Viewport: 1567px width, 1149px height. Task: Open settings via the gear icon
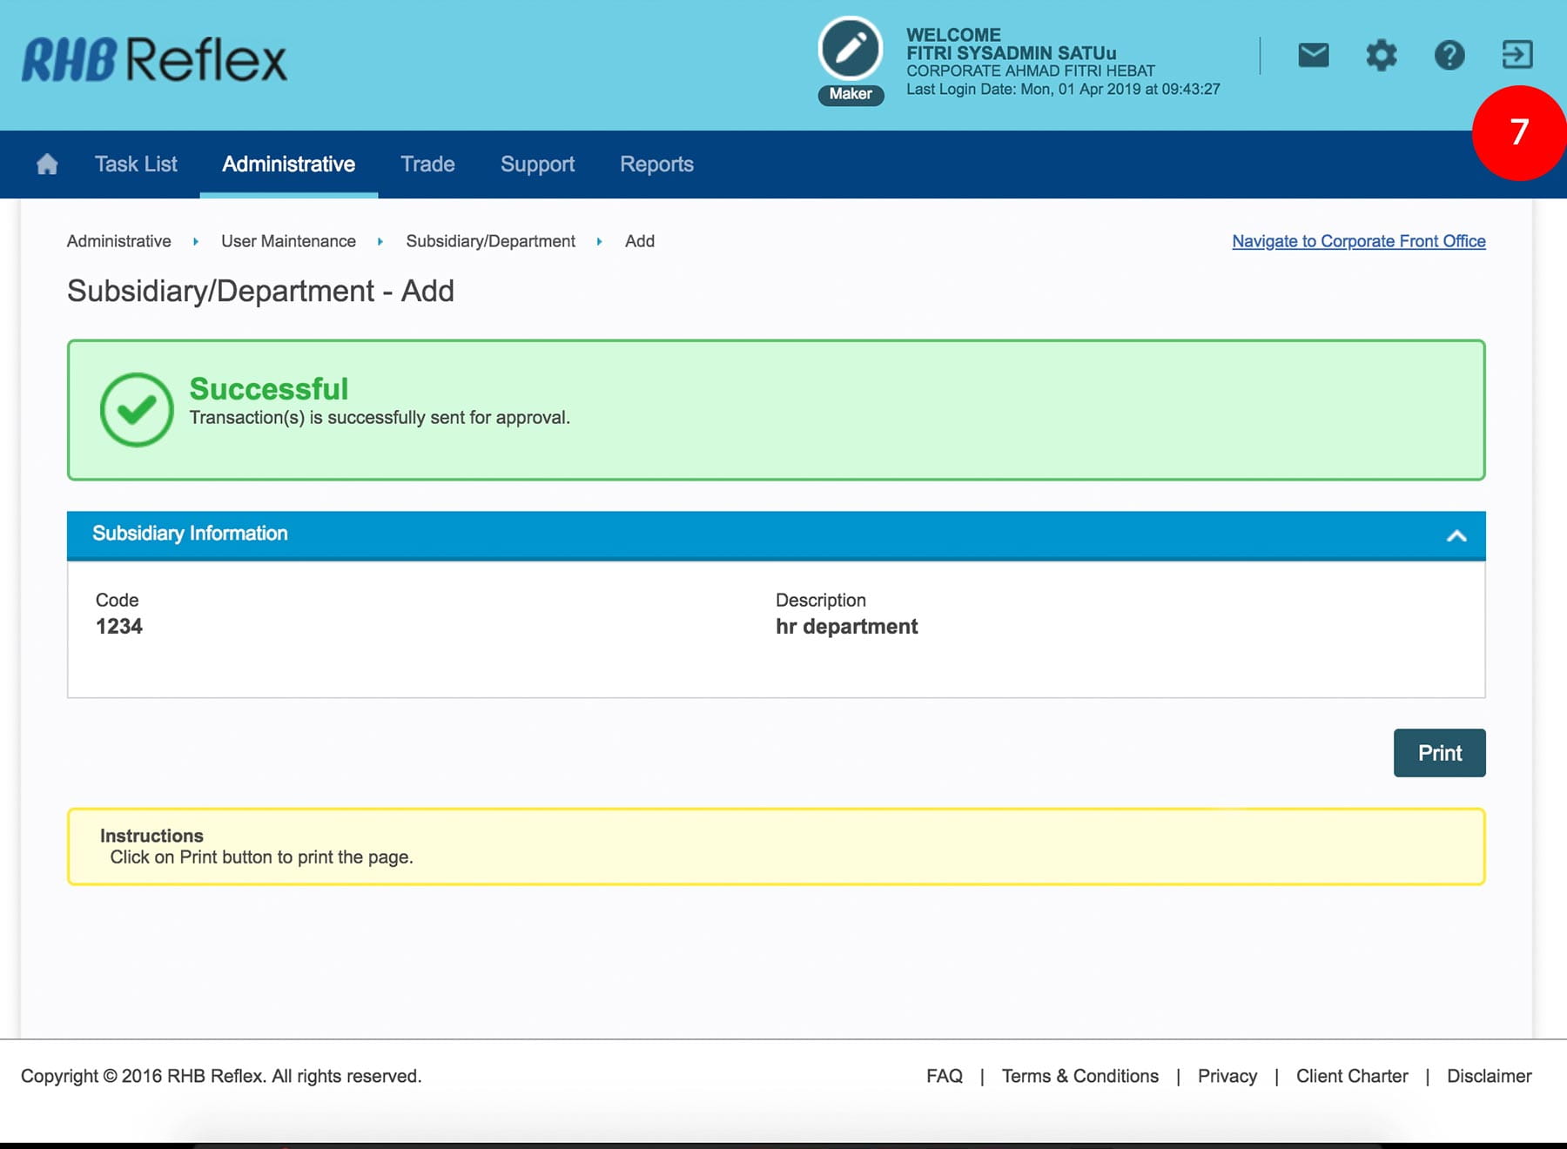tap(1381, 56)
